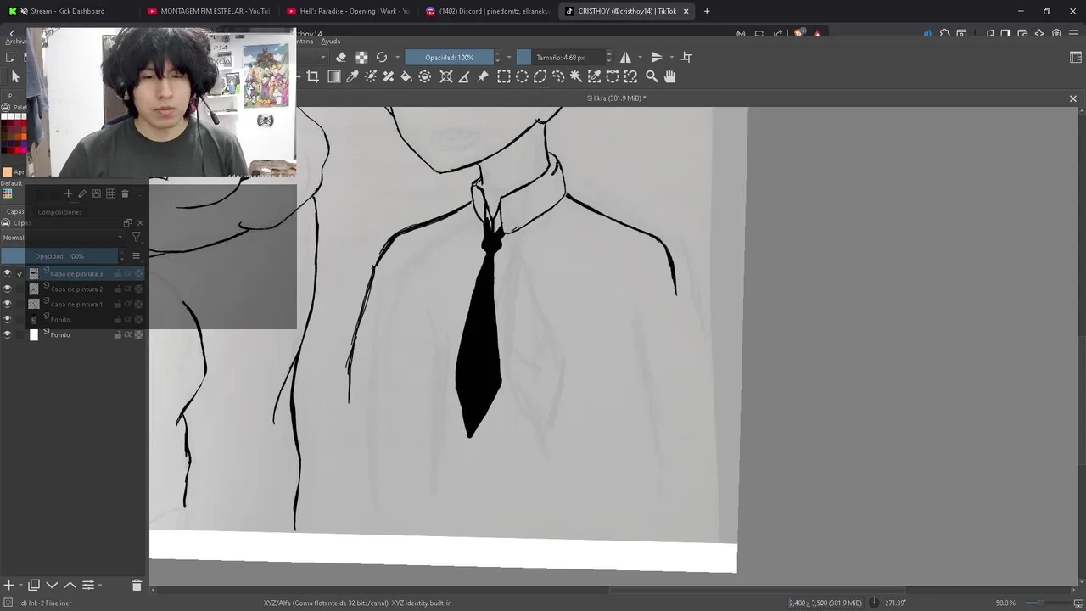
Task: Toggle horizontal mirror mode
Action: coord(625,57)
